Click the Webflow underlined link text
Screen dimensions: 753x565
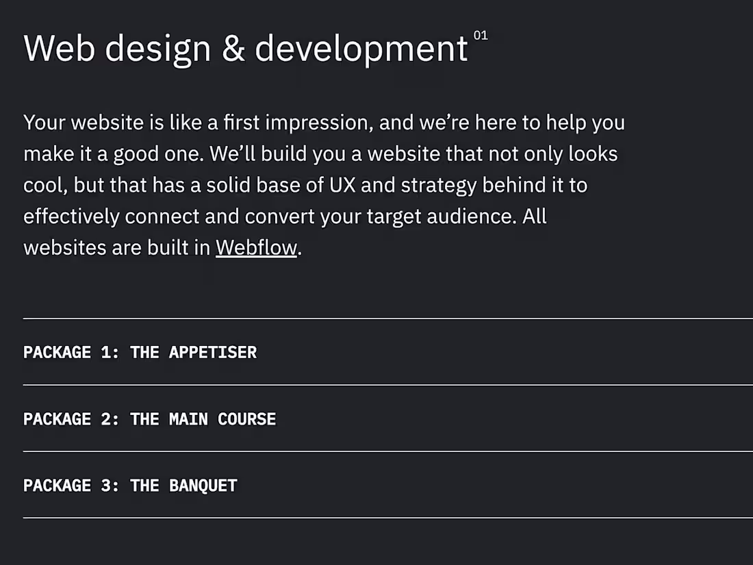coord(255,247)
